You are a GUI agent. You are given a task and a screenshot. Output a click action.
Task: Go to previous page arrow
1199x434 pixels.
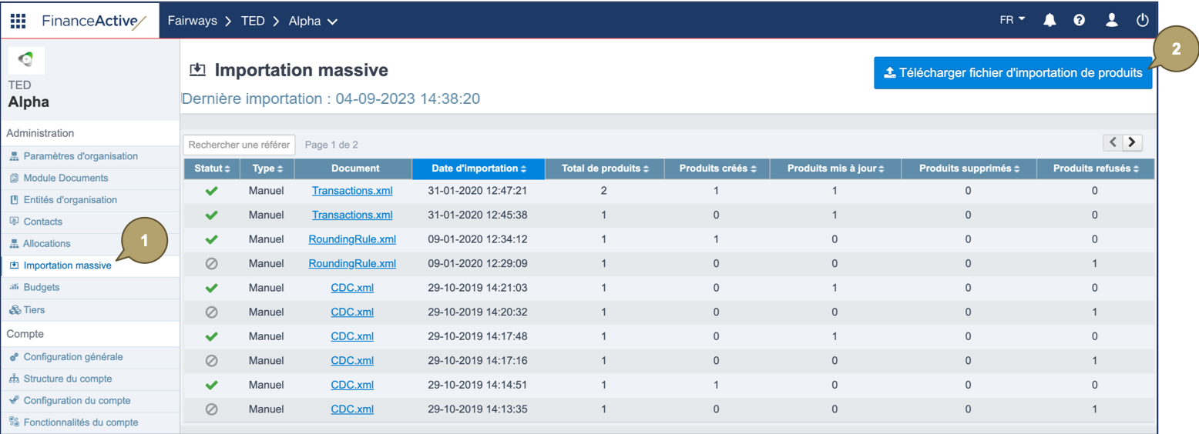[1113, 142]
